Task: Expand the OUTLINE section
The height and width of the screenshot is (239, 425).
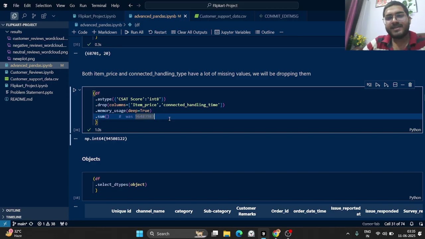Action: point(13,210)
